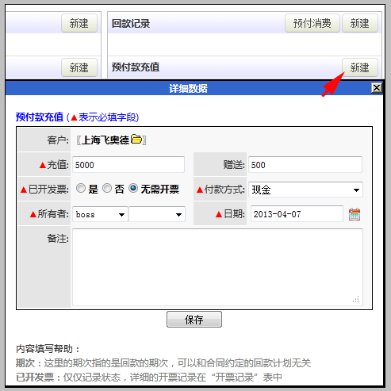Click the upper-left 新建 button
Viewport: 391px width, 391px height.
[79, 23]
